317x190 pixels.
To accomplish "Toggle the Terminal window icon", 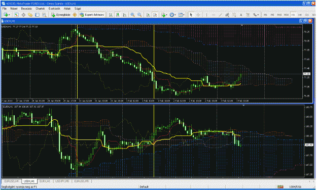I will pyautogui.click(x=37, y=15).
